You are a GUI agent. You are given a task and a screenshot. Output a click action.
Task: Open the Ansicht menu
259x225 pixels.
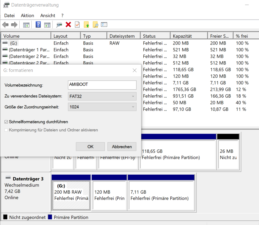(48, 16)
